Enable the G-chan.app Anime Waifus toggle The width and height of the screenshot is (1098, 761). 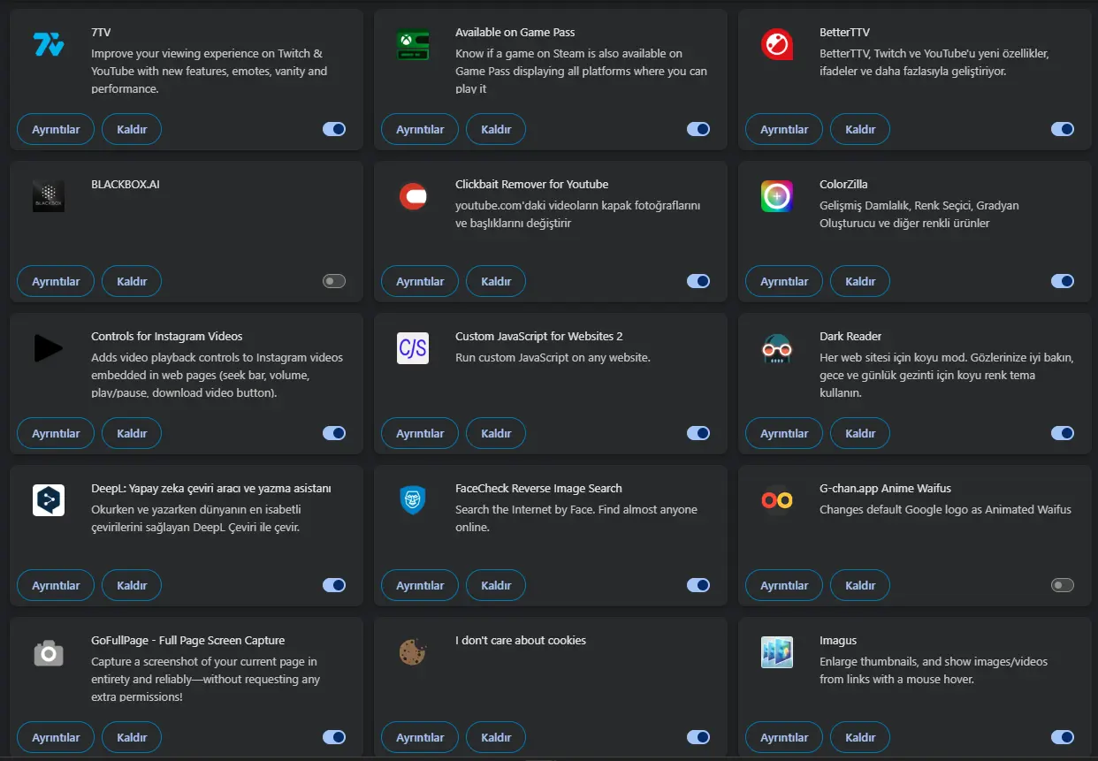(x=1063, y=585)
